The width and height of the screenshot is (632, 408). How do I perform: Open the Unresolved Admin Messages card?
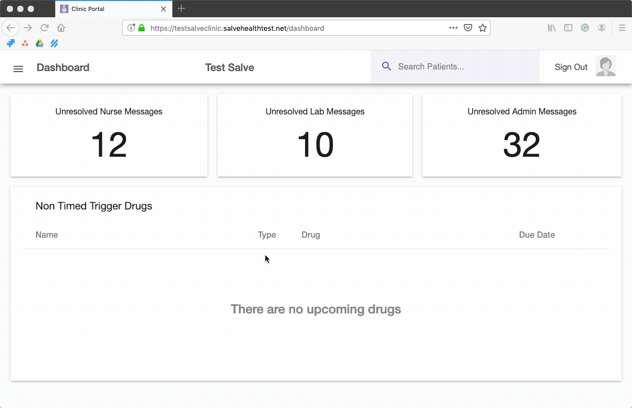click(x=522, y=135)
